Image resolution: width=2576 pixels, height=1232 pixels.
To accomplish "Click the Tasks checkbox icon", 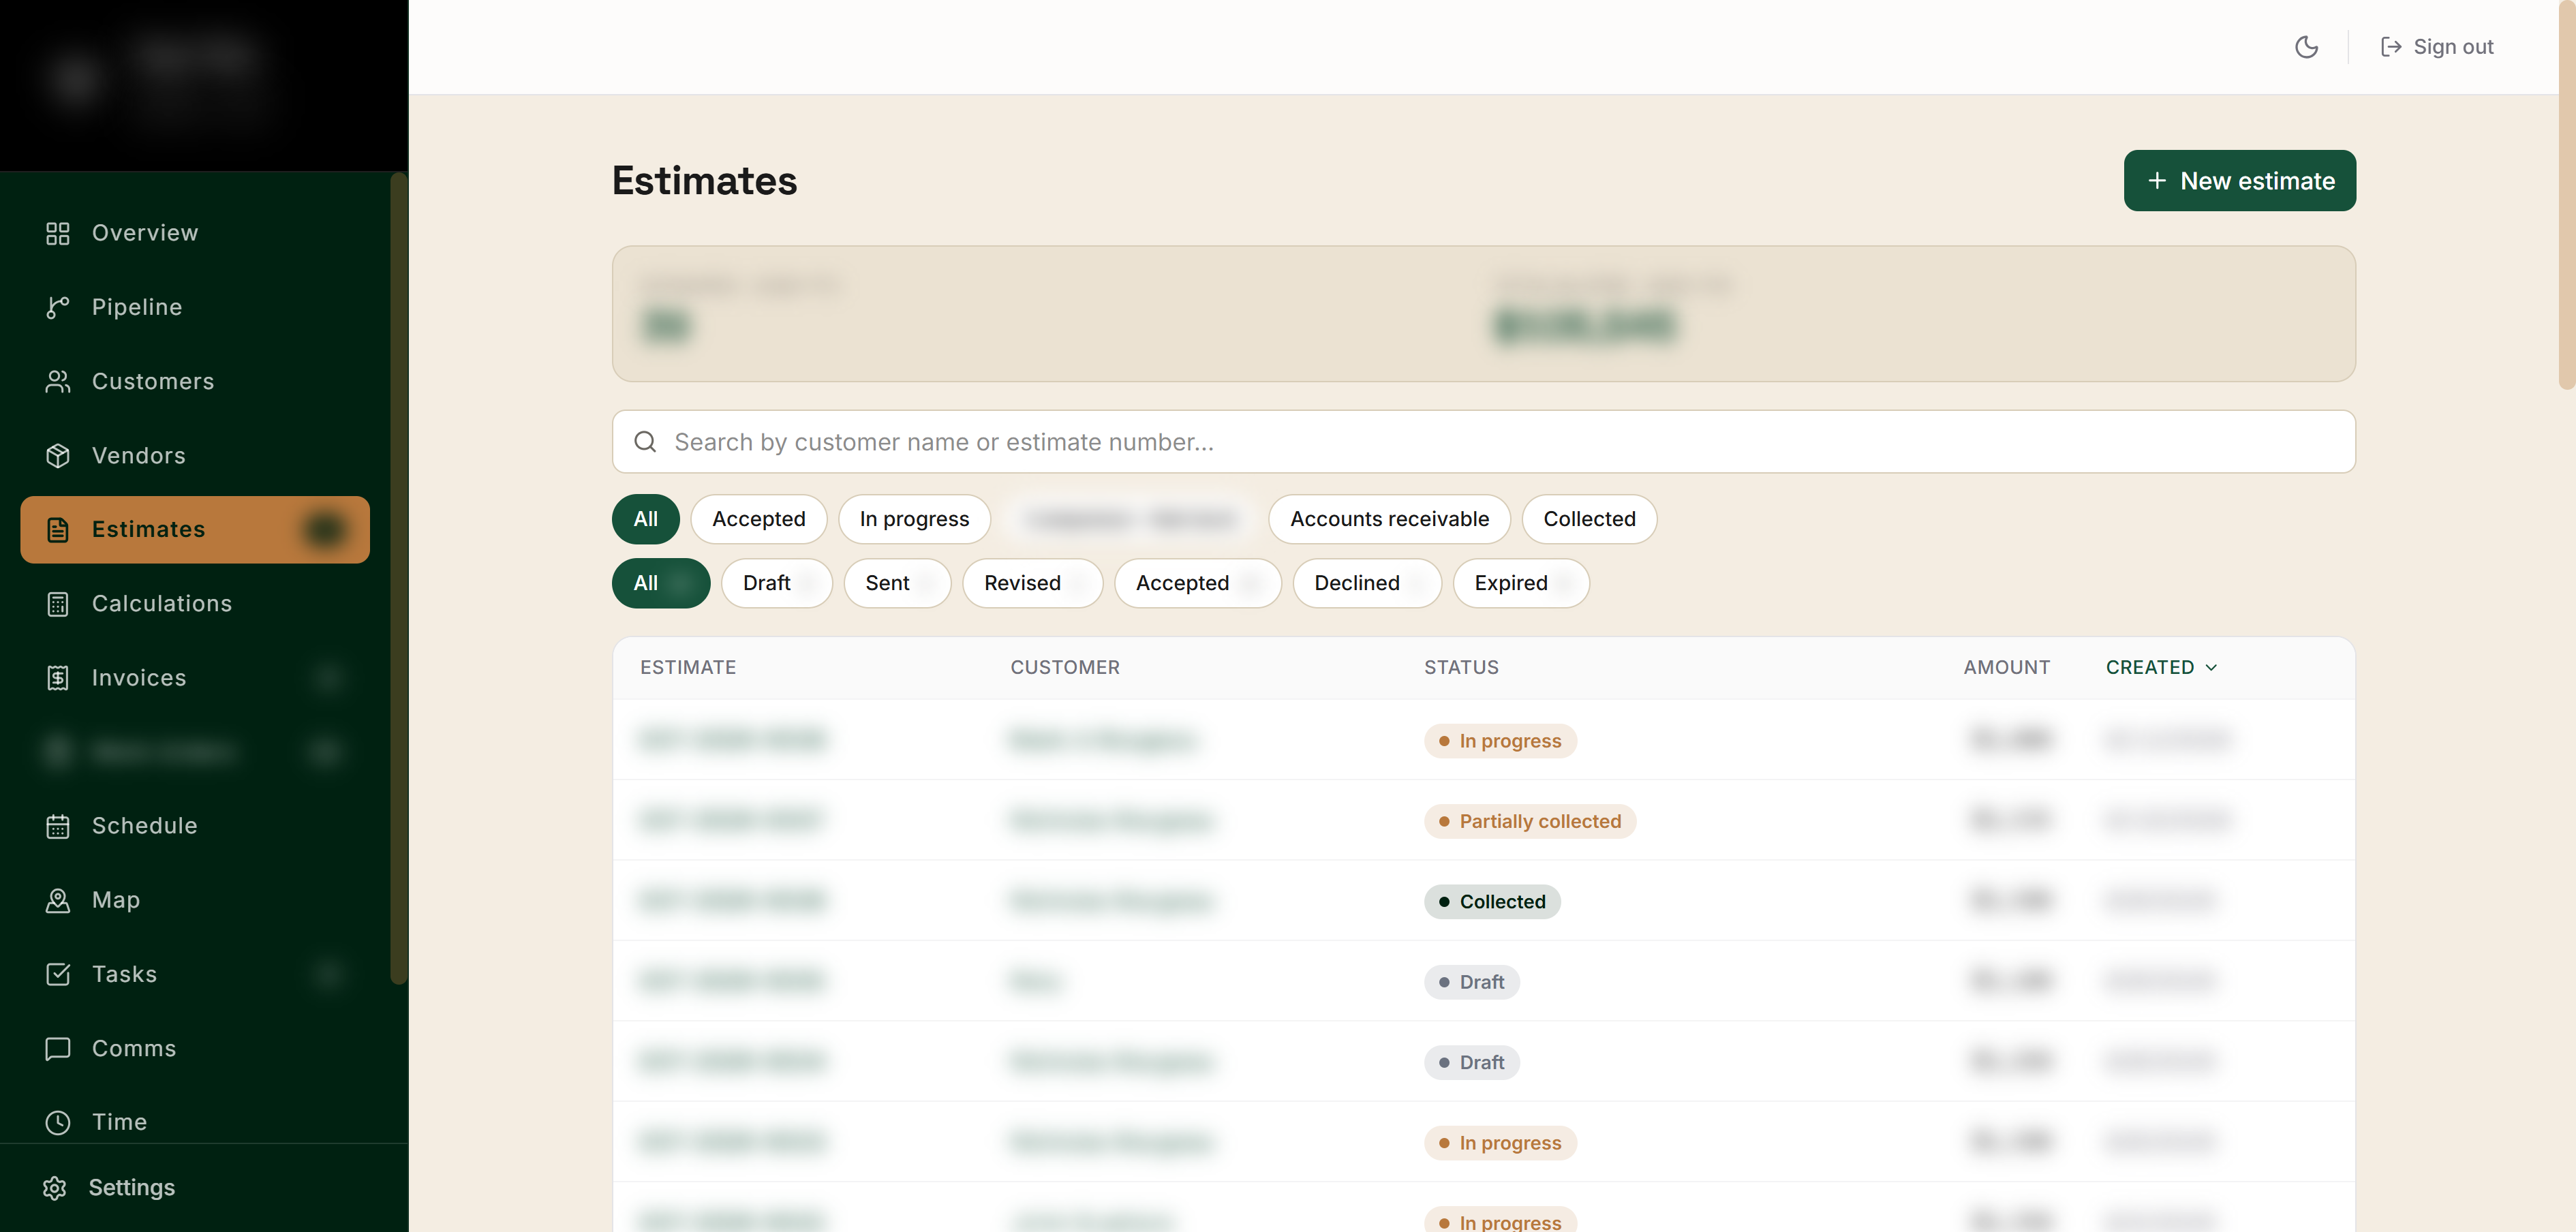I will pyautogui.click(x=58, y=974).
